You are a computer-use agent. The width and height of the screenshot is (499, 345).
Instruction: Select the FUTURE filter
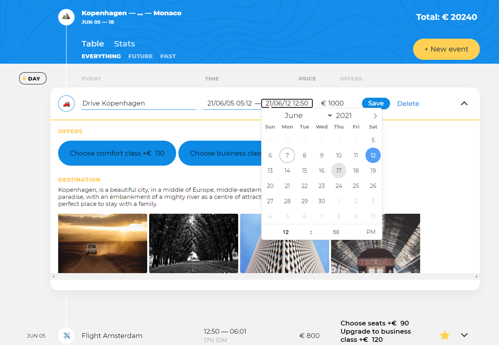(141, 56)
